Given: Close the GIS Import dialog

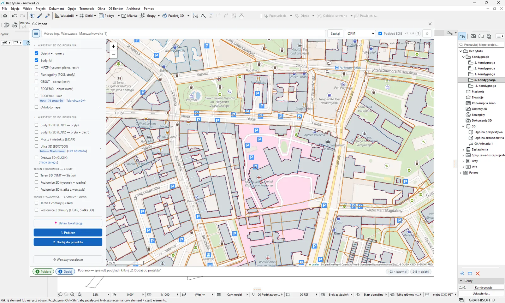Looking at the screenshot, I should pyautogui.click(x=430, y=24).
